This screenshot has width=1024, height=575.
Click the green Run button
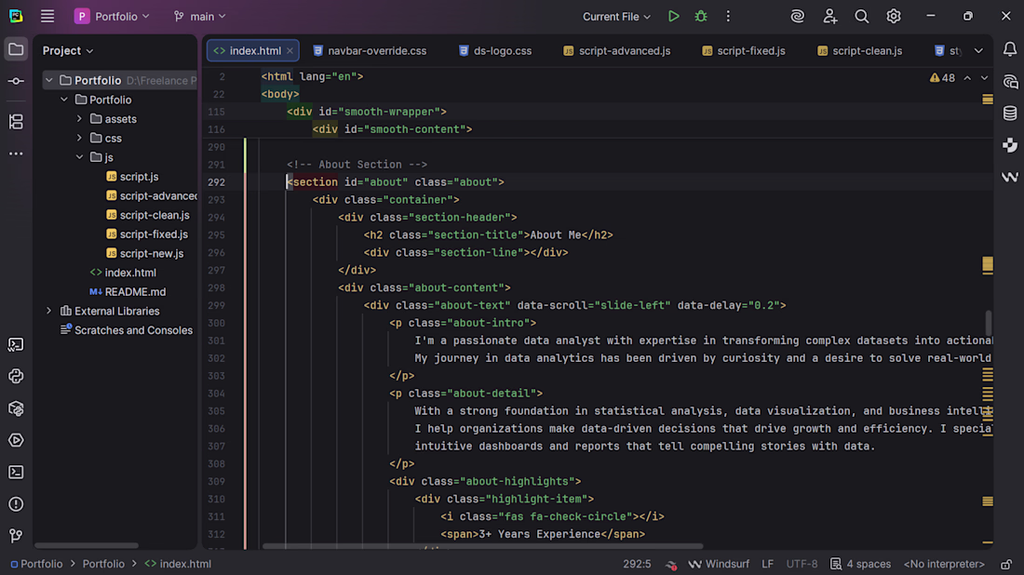(673, 17)
